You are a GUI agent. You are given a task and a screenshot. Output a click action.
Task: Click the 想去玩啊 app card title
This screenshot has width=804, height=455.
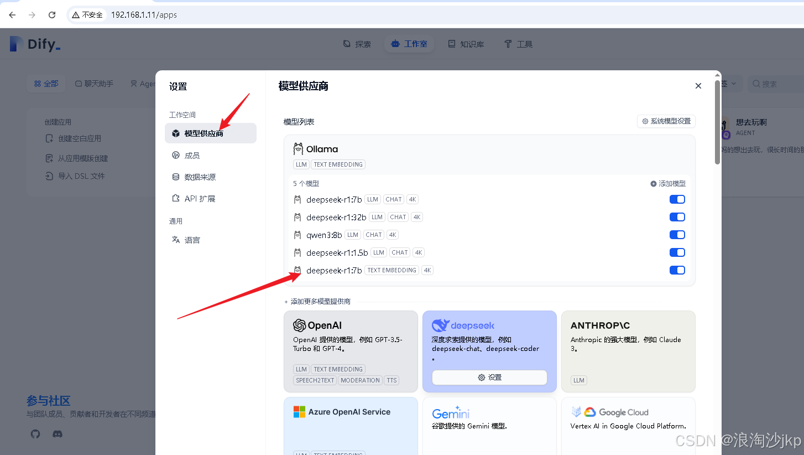(751, 122)
